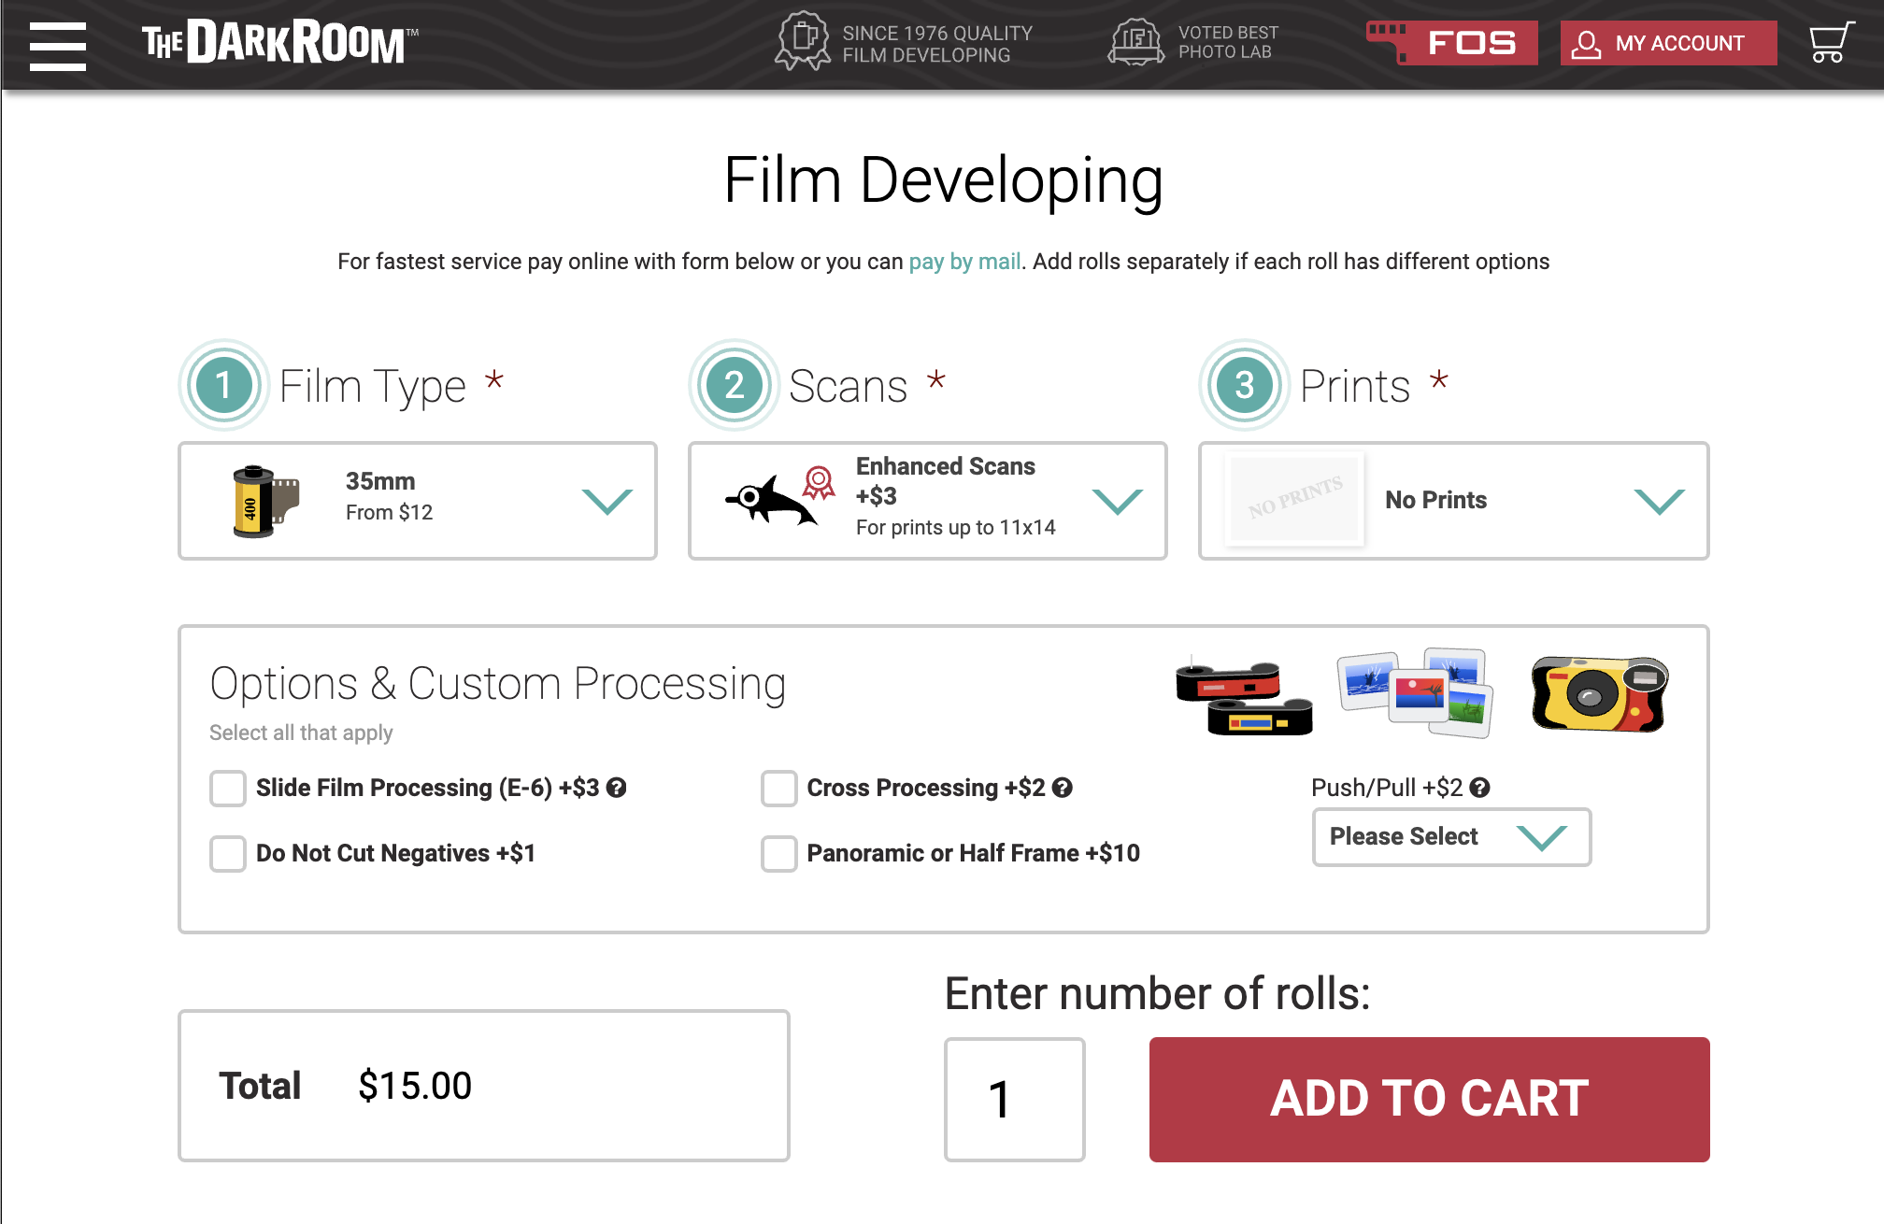Open Push/Pull Please Select dropdown
The height and width of the screenshot is (1224, 1884).
point(1450,837)
